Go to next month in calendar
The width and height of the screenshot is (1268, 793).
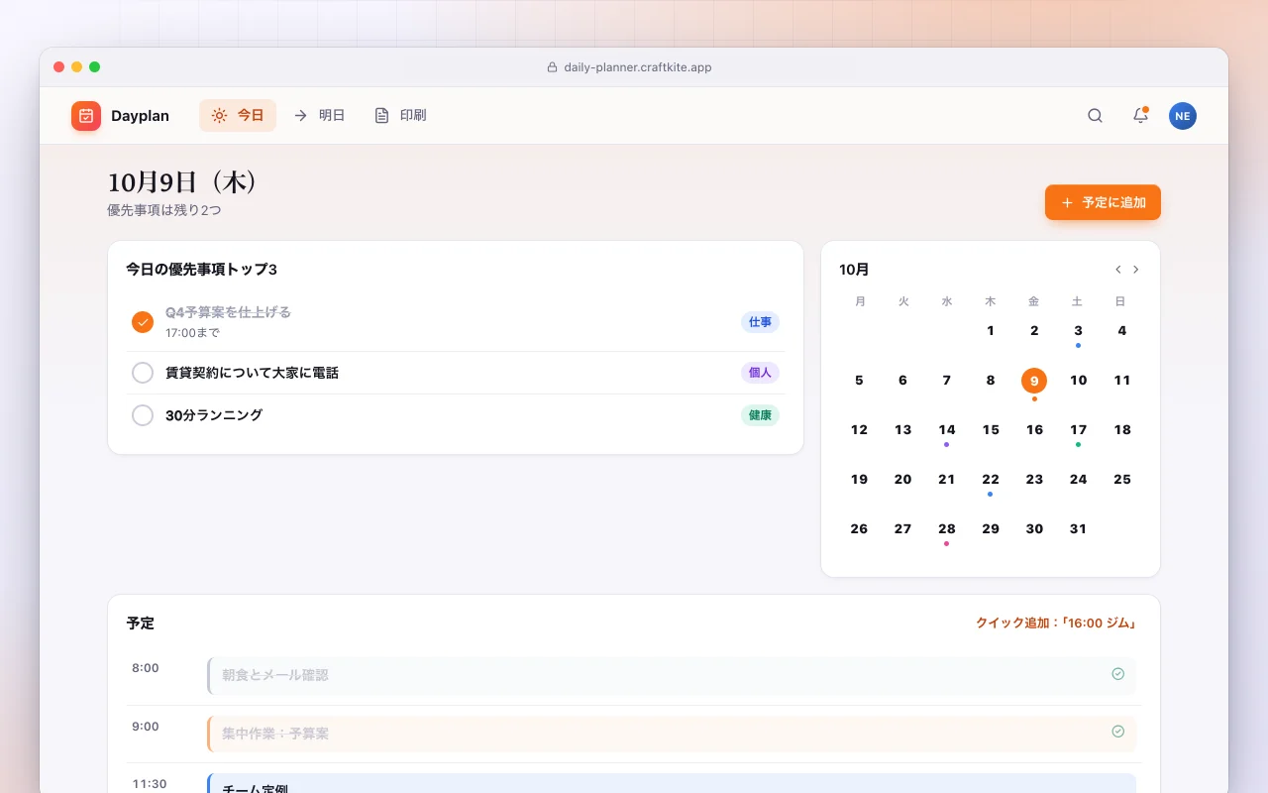tap(1136, 270)
